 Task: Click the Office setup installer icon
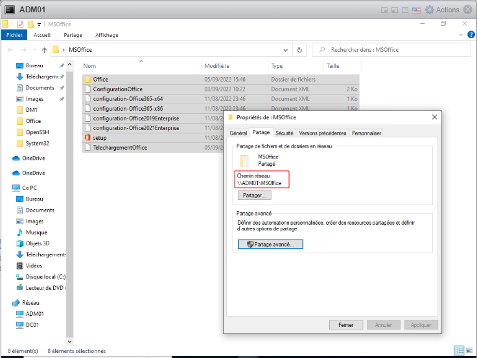87,138
